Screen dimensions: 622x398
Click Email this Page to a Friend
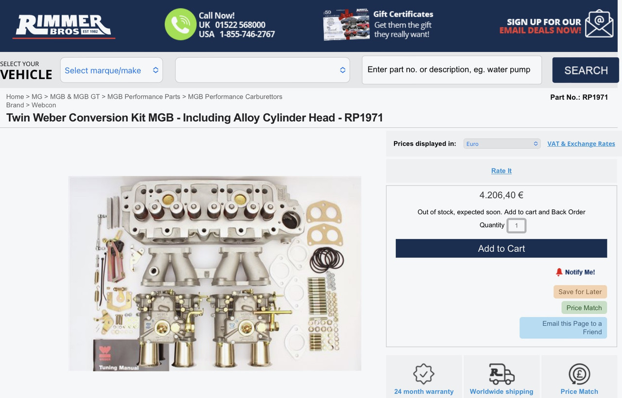pyautogui.click(x=563, y=328)
